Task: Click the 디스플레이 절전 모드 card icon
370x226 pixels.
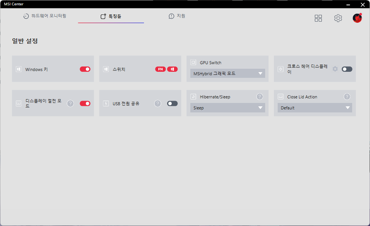Action: click(19, 103)
